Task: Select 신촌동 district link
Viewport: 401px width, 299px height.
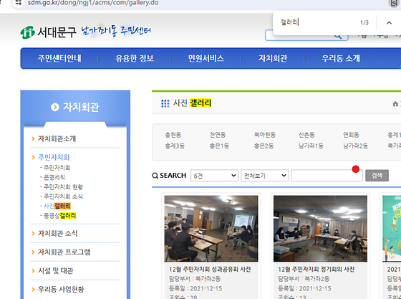Action: click(x=306, y=135)
